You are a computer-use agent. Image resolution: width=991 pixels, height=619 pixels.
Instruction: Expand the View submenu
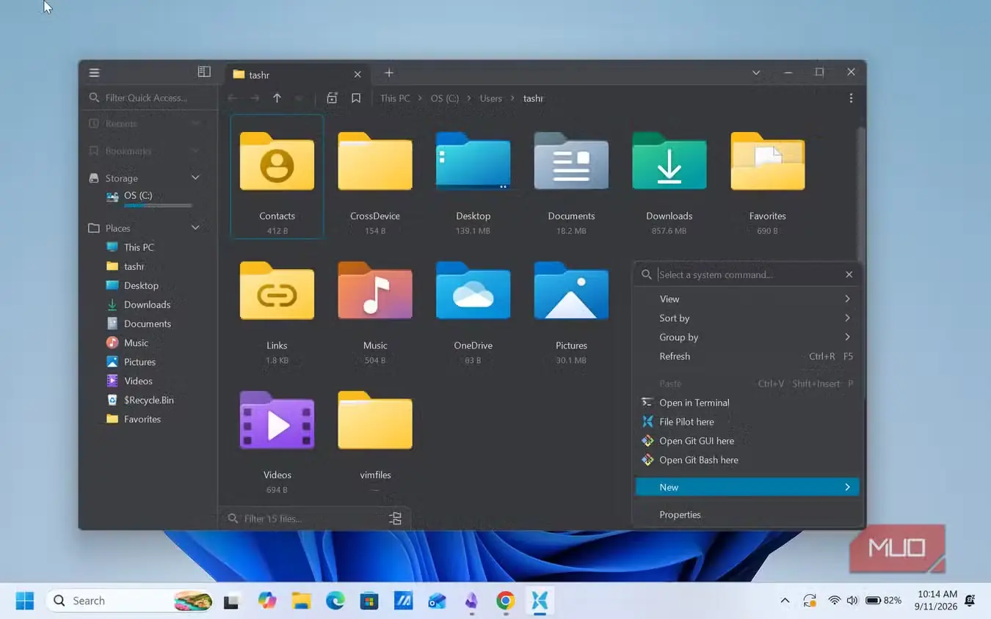[747, 298]
